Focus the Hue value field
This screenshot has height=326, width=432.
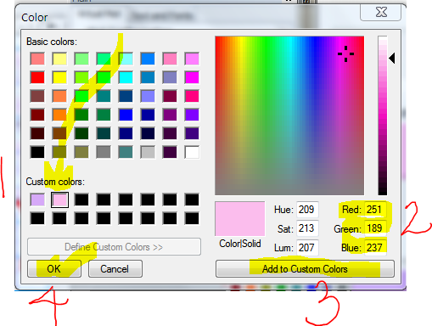[307, 210]
